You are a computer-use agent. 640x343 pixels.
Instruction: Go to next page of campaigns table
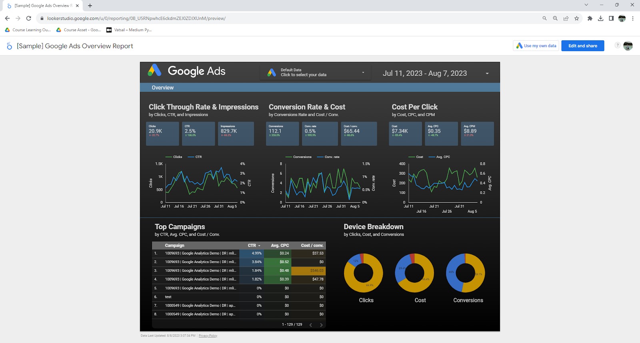(321, 325)
